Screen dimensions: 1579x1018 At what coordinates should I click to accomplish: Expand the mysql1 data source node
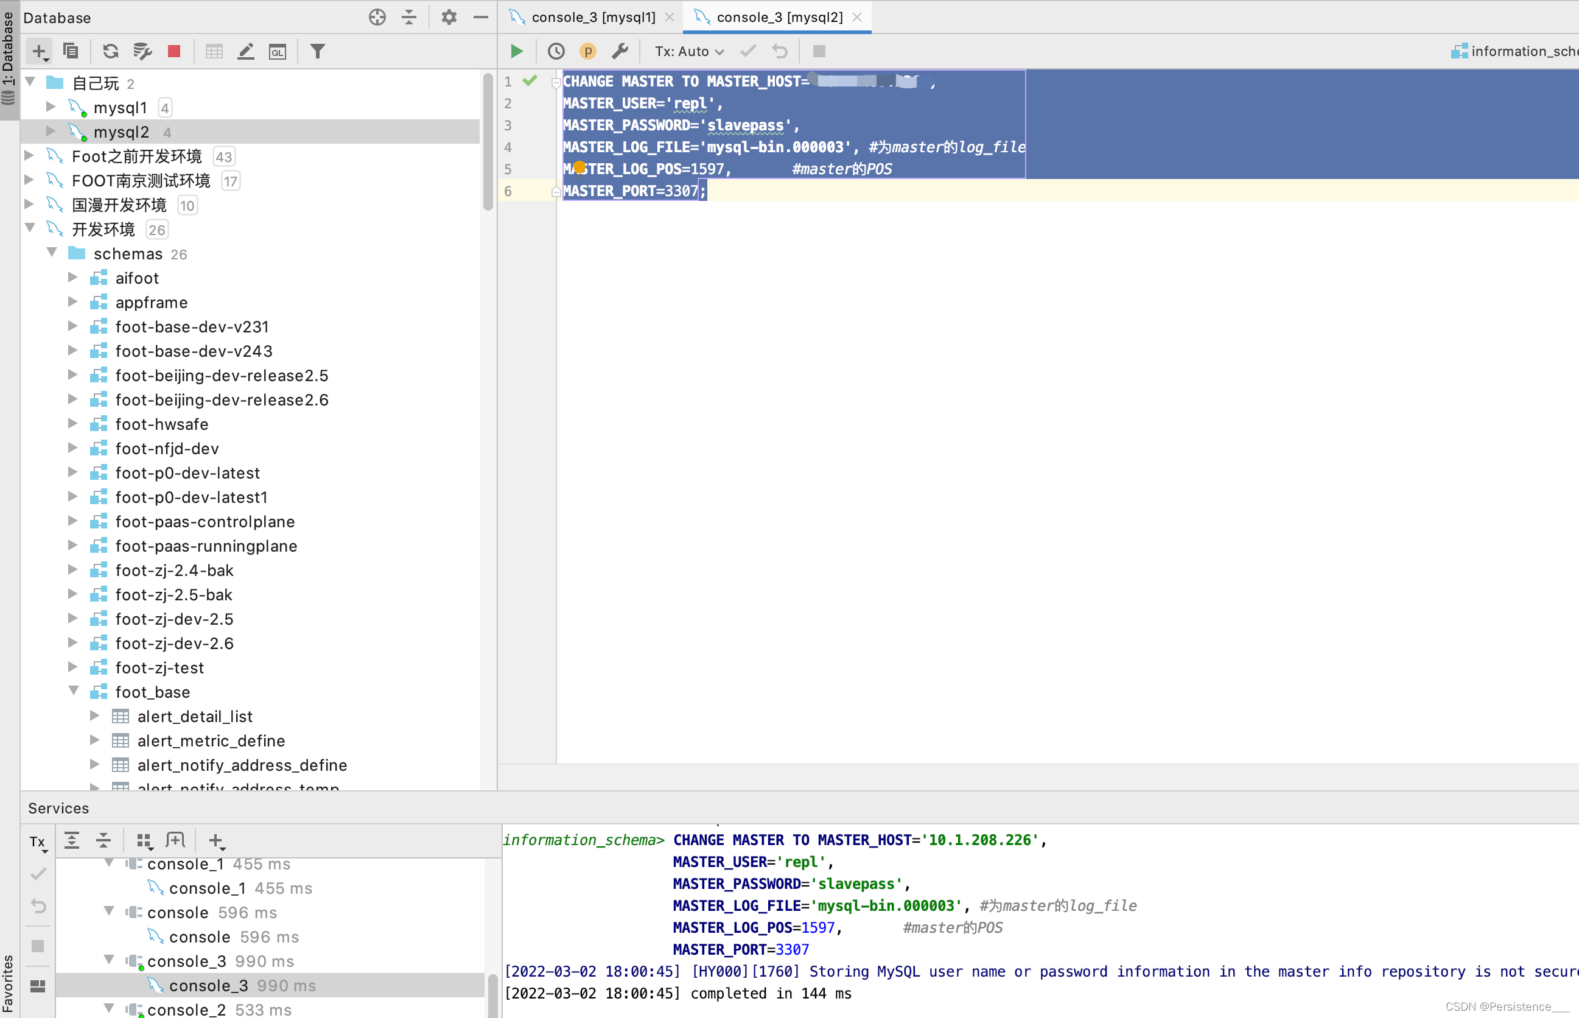point(51,107)
